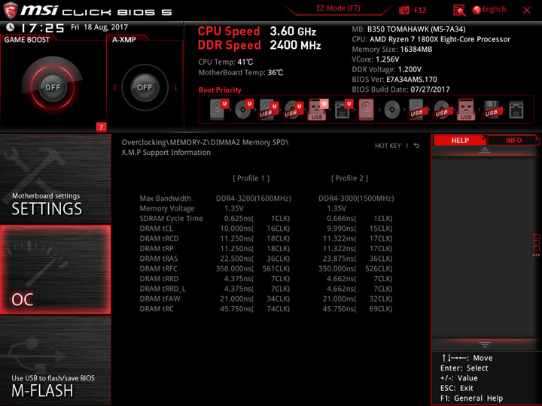Choose A-XMP profile number 1
The image size is (542, 406).
pos(175,87)
